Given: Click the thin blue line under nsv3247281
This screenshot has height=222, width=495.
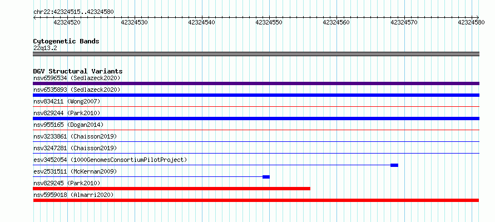Looking at the screenshot, I should coord(256,154).
